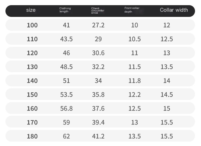Select the size 100 row label

point(32,25)
